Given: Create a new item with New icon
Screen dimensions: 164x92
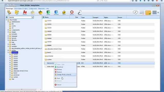Looking at the screenshot, I should click(x=17, y=13).
